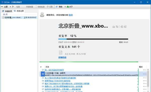151x92 pixels.
Task: Select the 粘贴检查 paste-check toolbar item
Action: [40, 7]
